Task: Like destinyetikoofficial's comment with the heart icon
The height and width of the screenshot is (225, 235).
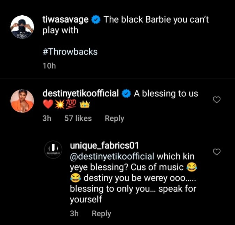Action: click(x=217, y=100)
